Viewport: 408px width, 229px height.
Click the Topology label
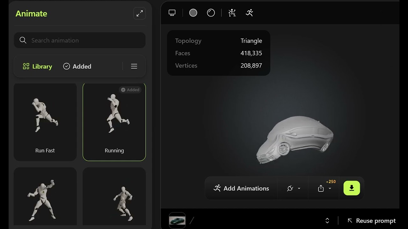point(188,41)
